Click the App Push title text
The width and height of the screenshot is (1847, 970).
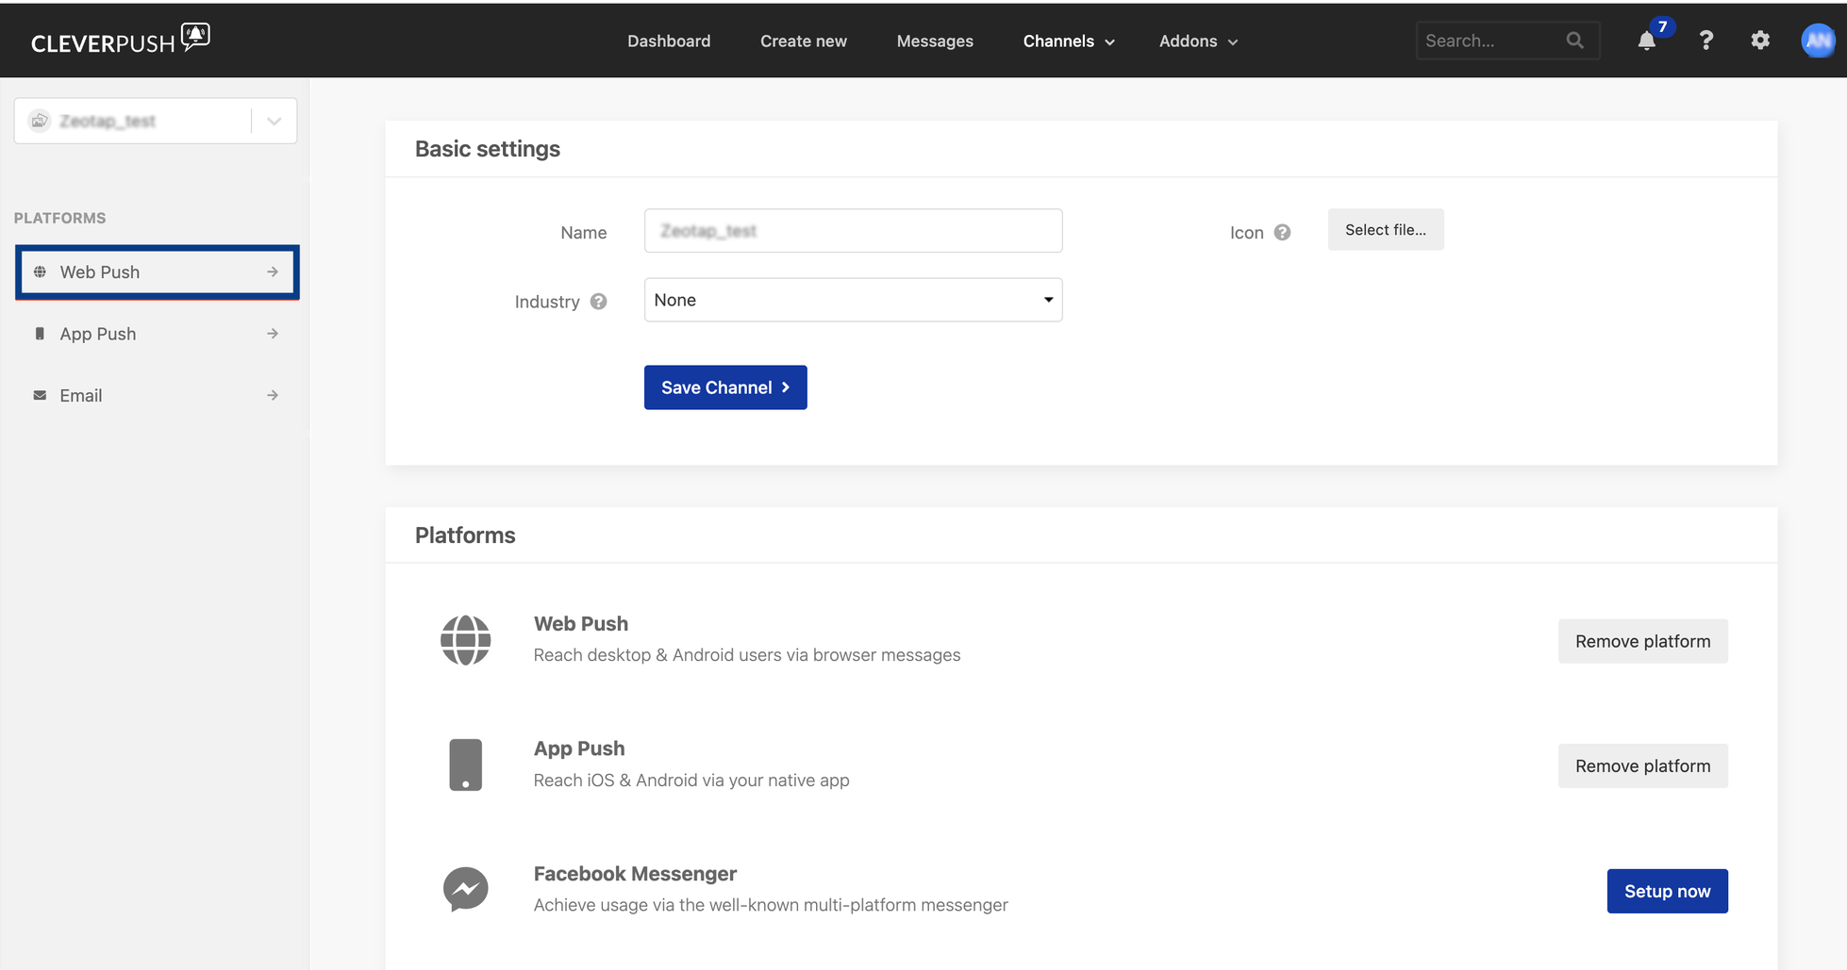point(578,748)
